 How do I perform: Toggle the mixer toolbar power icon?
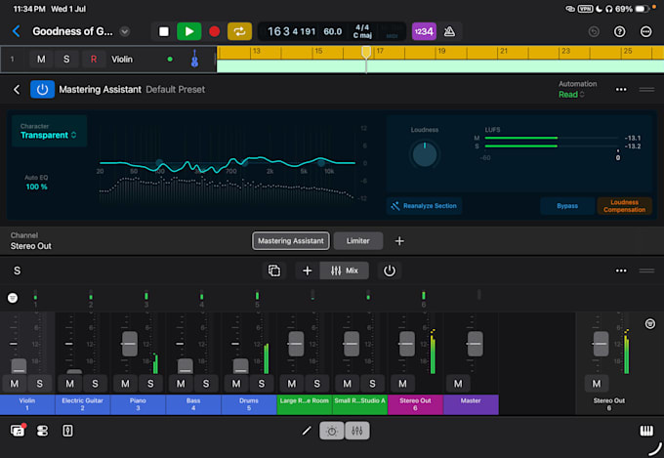tap(390, 271)
